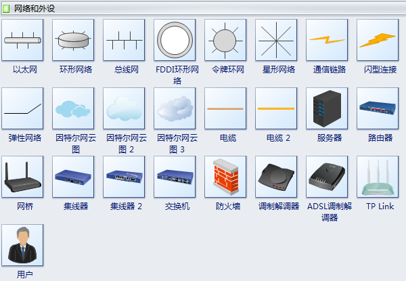Pick the 电缆 2 yellow cable shape

pos(276,108)
